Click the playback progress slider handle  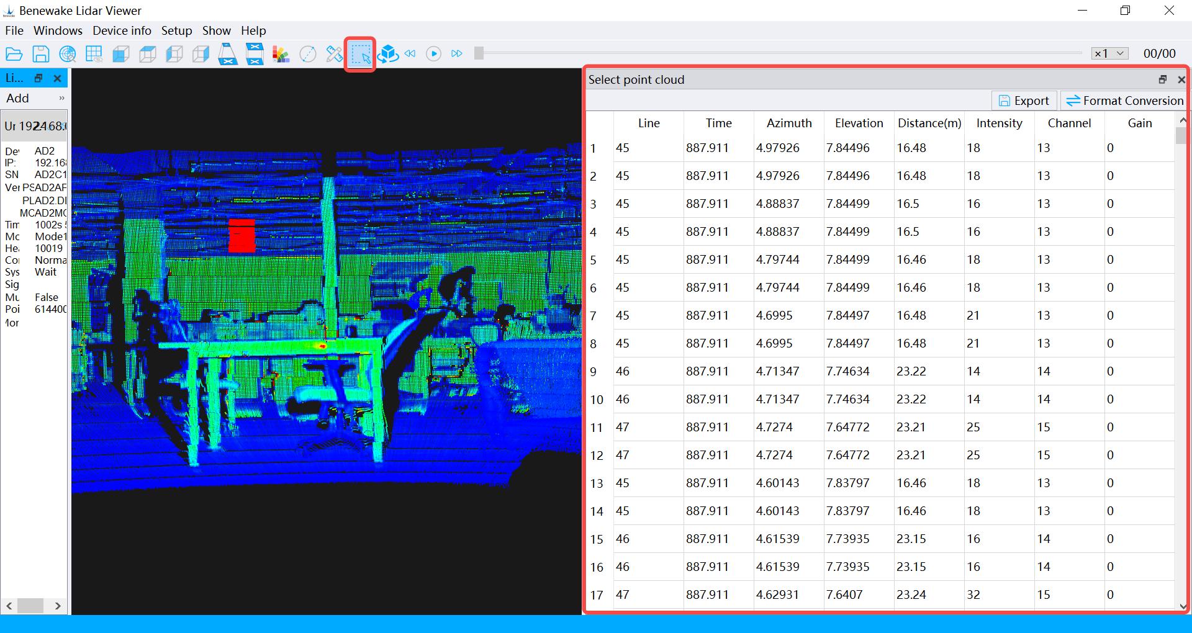click(479, 53)
